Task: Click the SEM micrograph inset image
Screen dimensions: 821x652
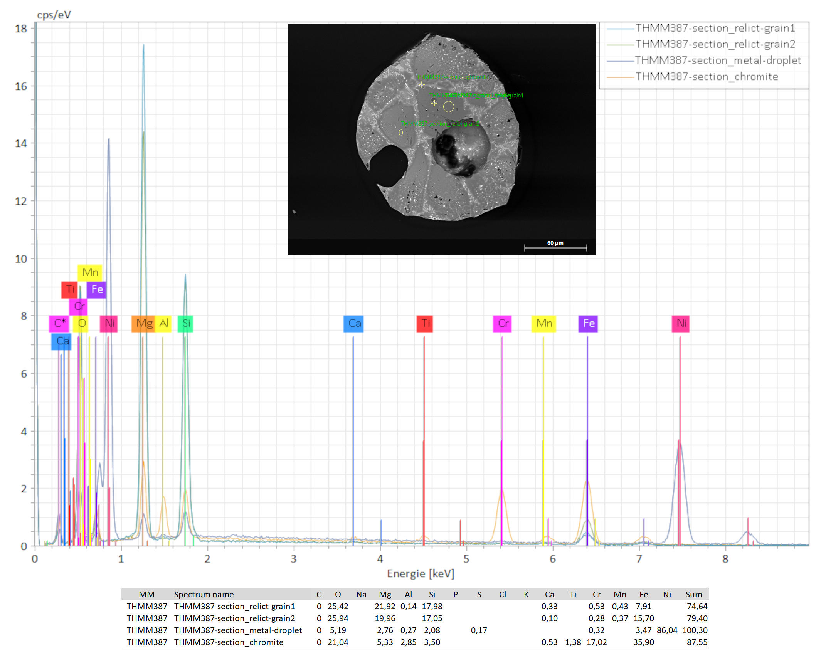Action: pos(442,139)
